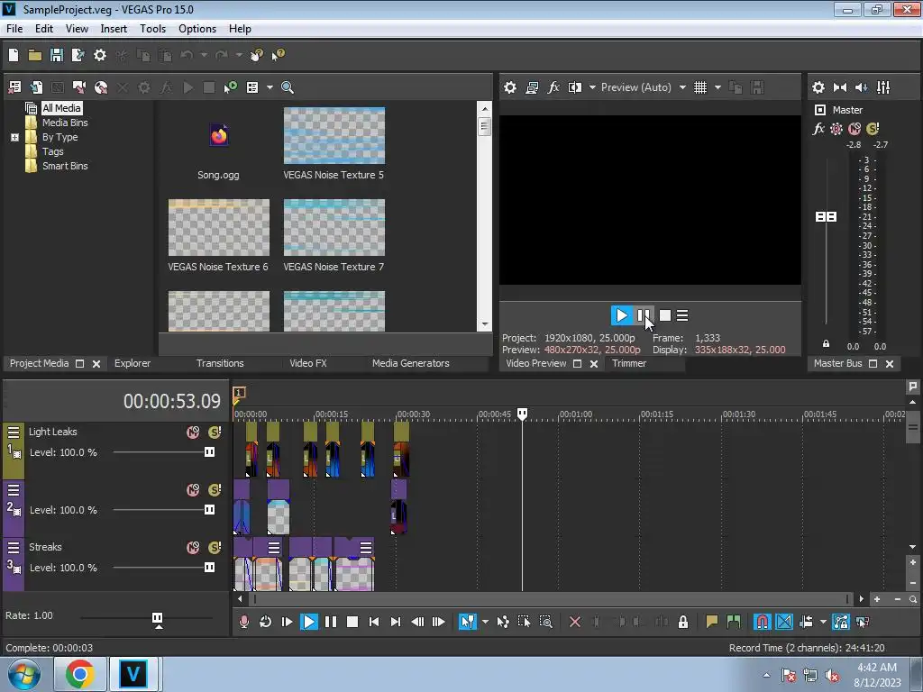Create a new project with toolbar icon
The height and width of the screenshot is (692, 923).
tap(14, 55)
